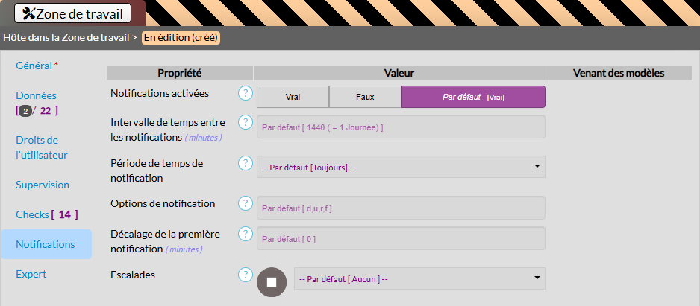The image size is (700, 306).
Task: Open Droits de l'utilisateur section
Action: point(41,147)
